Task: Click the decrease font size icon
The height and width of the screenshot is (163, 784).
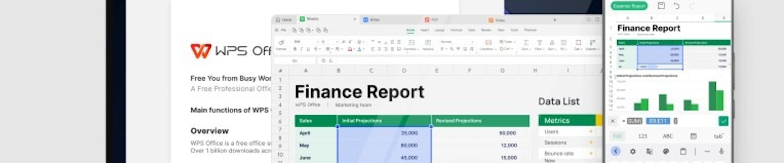Action: coord(350,42)
